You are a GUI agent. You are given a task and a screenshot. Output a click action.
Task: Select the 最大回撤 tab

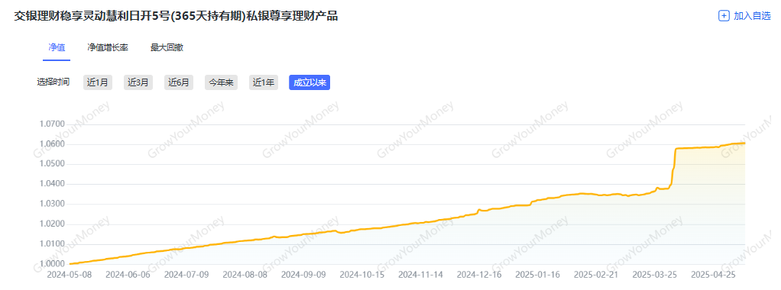point(167,48)
